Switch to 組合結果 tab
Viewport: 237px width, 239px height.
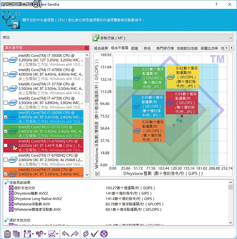click(x=101, y=48)
